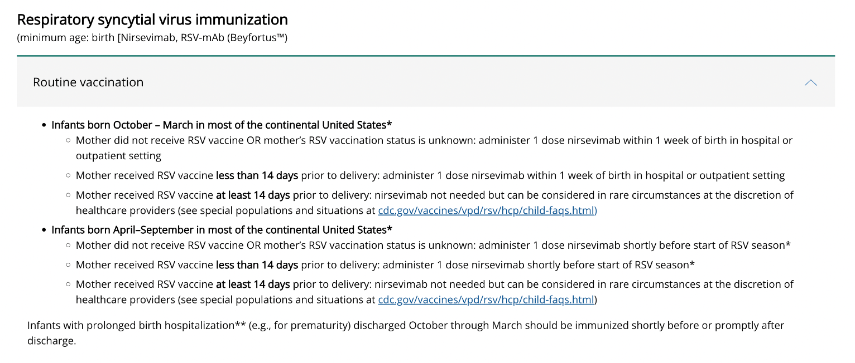855x363 pixels.
Task: Click bold 'less than 14 days' in April–September section
Action: 257,264
